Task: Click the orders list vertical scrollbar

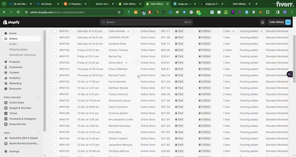Action: pyautogui.click(x=294, y=59)
